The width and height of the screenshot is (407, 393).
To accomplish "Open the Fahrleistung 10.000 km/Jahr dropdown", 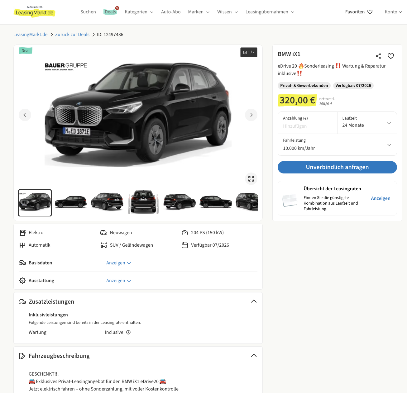I will pos(337,145).
